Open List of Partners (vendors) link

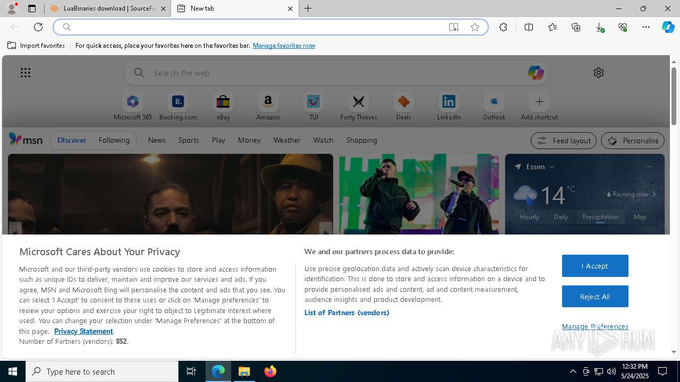347,312
